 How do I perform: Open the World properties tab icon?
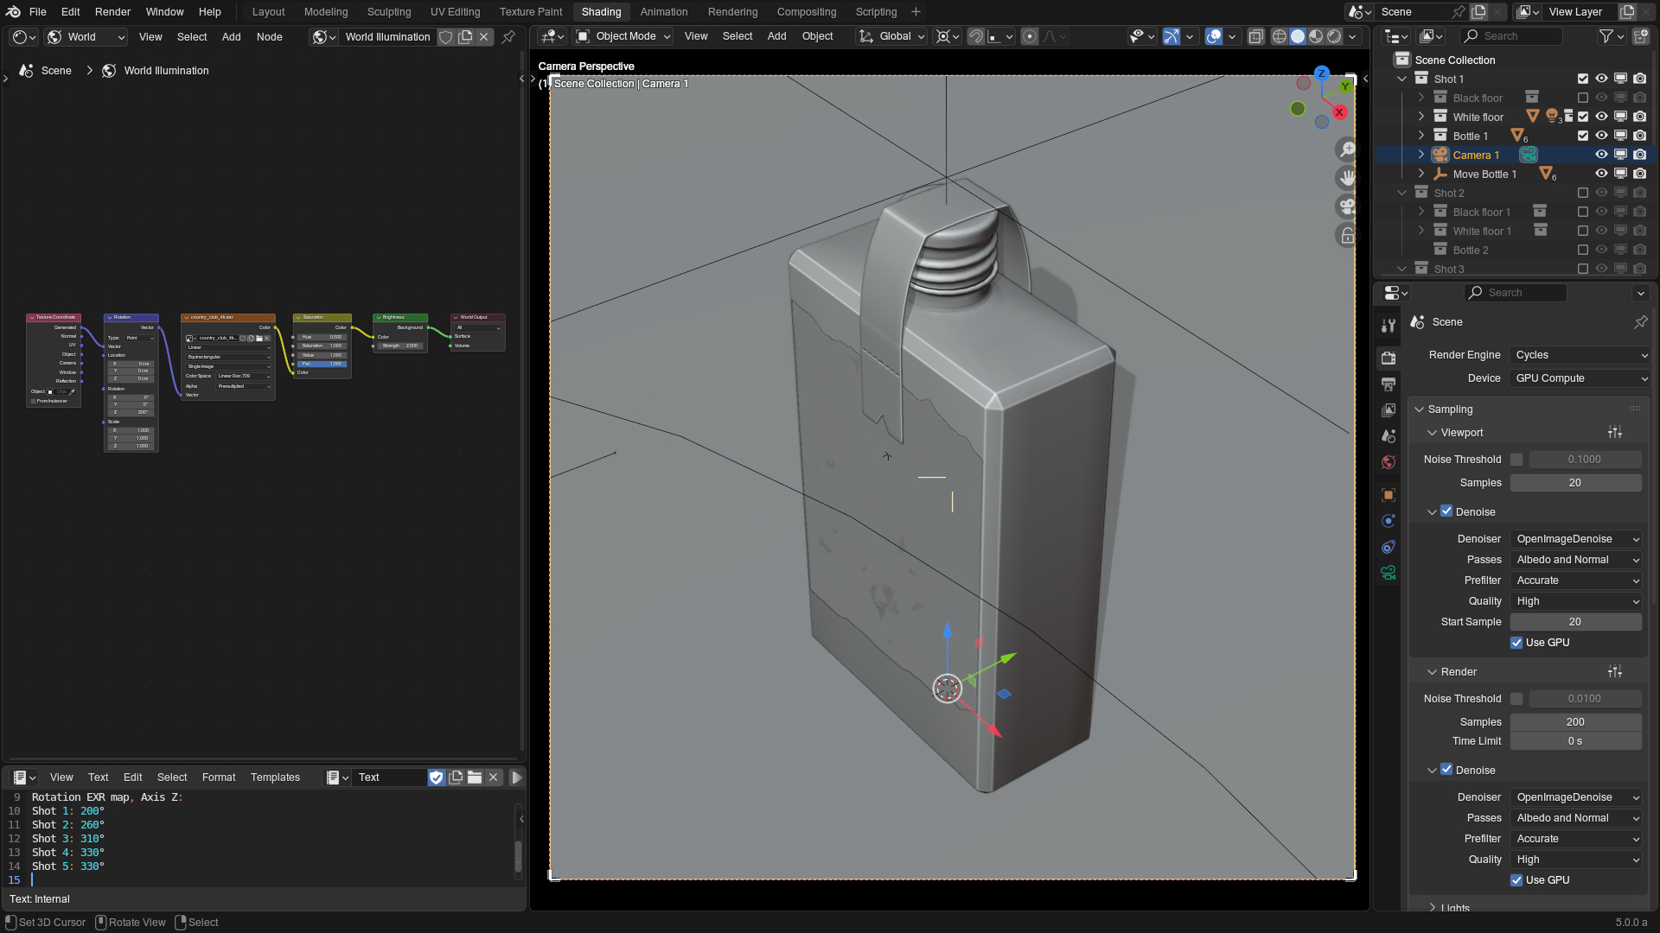click(x=1389, y=462)
